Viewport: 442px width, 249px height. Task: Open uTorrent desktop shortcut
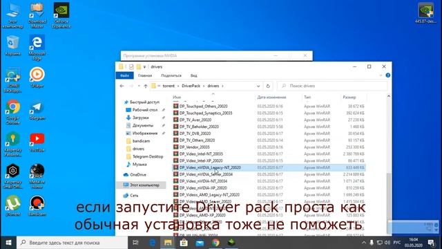(12, 205)
